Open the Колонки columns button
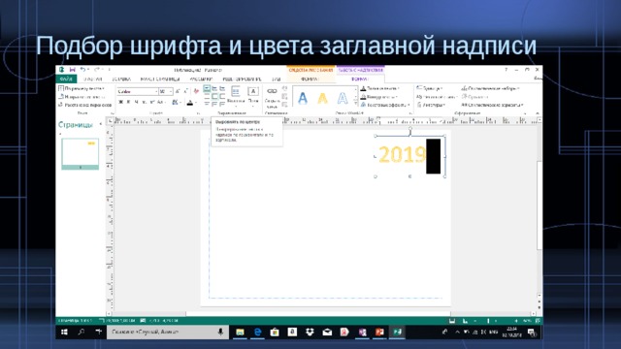621x349 pixels. 236,96
